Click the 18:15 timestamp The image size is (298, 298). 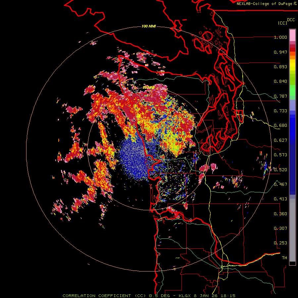click(229, 296)
